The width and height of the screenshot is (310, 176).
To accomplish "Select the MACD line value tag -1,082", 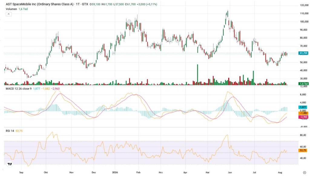I will pos(303,113).
